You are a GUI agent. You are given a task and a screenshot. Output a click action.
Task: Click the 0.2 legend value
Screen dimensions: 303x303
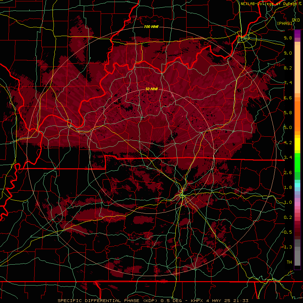point(288,217)
